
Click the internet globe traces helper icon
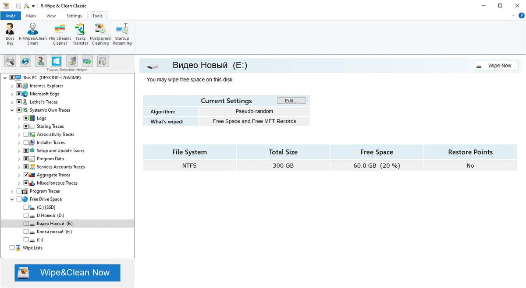tap(25, 61)
